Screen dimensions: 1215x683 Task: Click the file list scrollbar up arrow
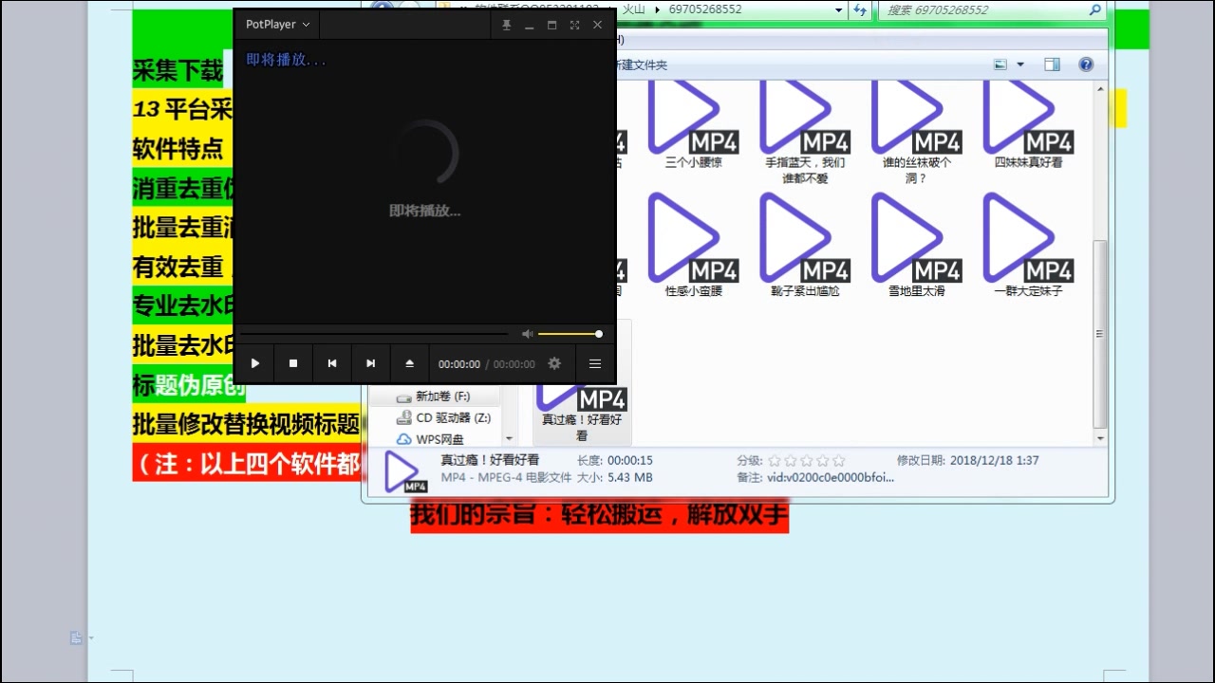pos(1100,88)
